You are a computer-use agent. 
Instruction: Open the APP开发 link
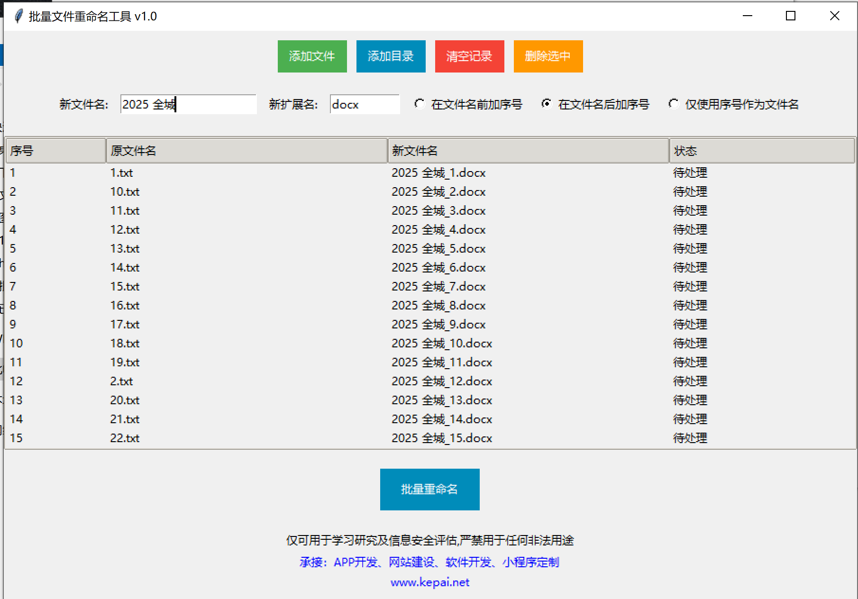pyautogui.click(x=356, y=563)
